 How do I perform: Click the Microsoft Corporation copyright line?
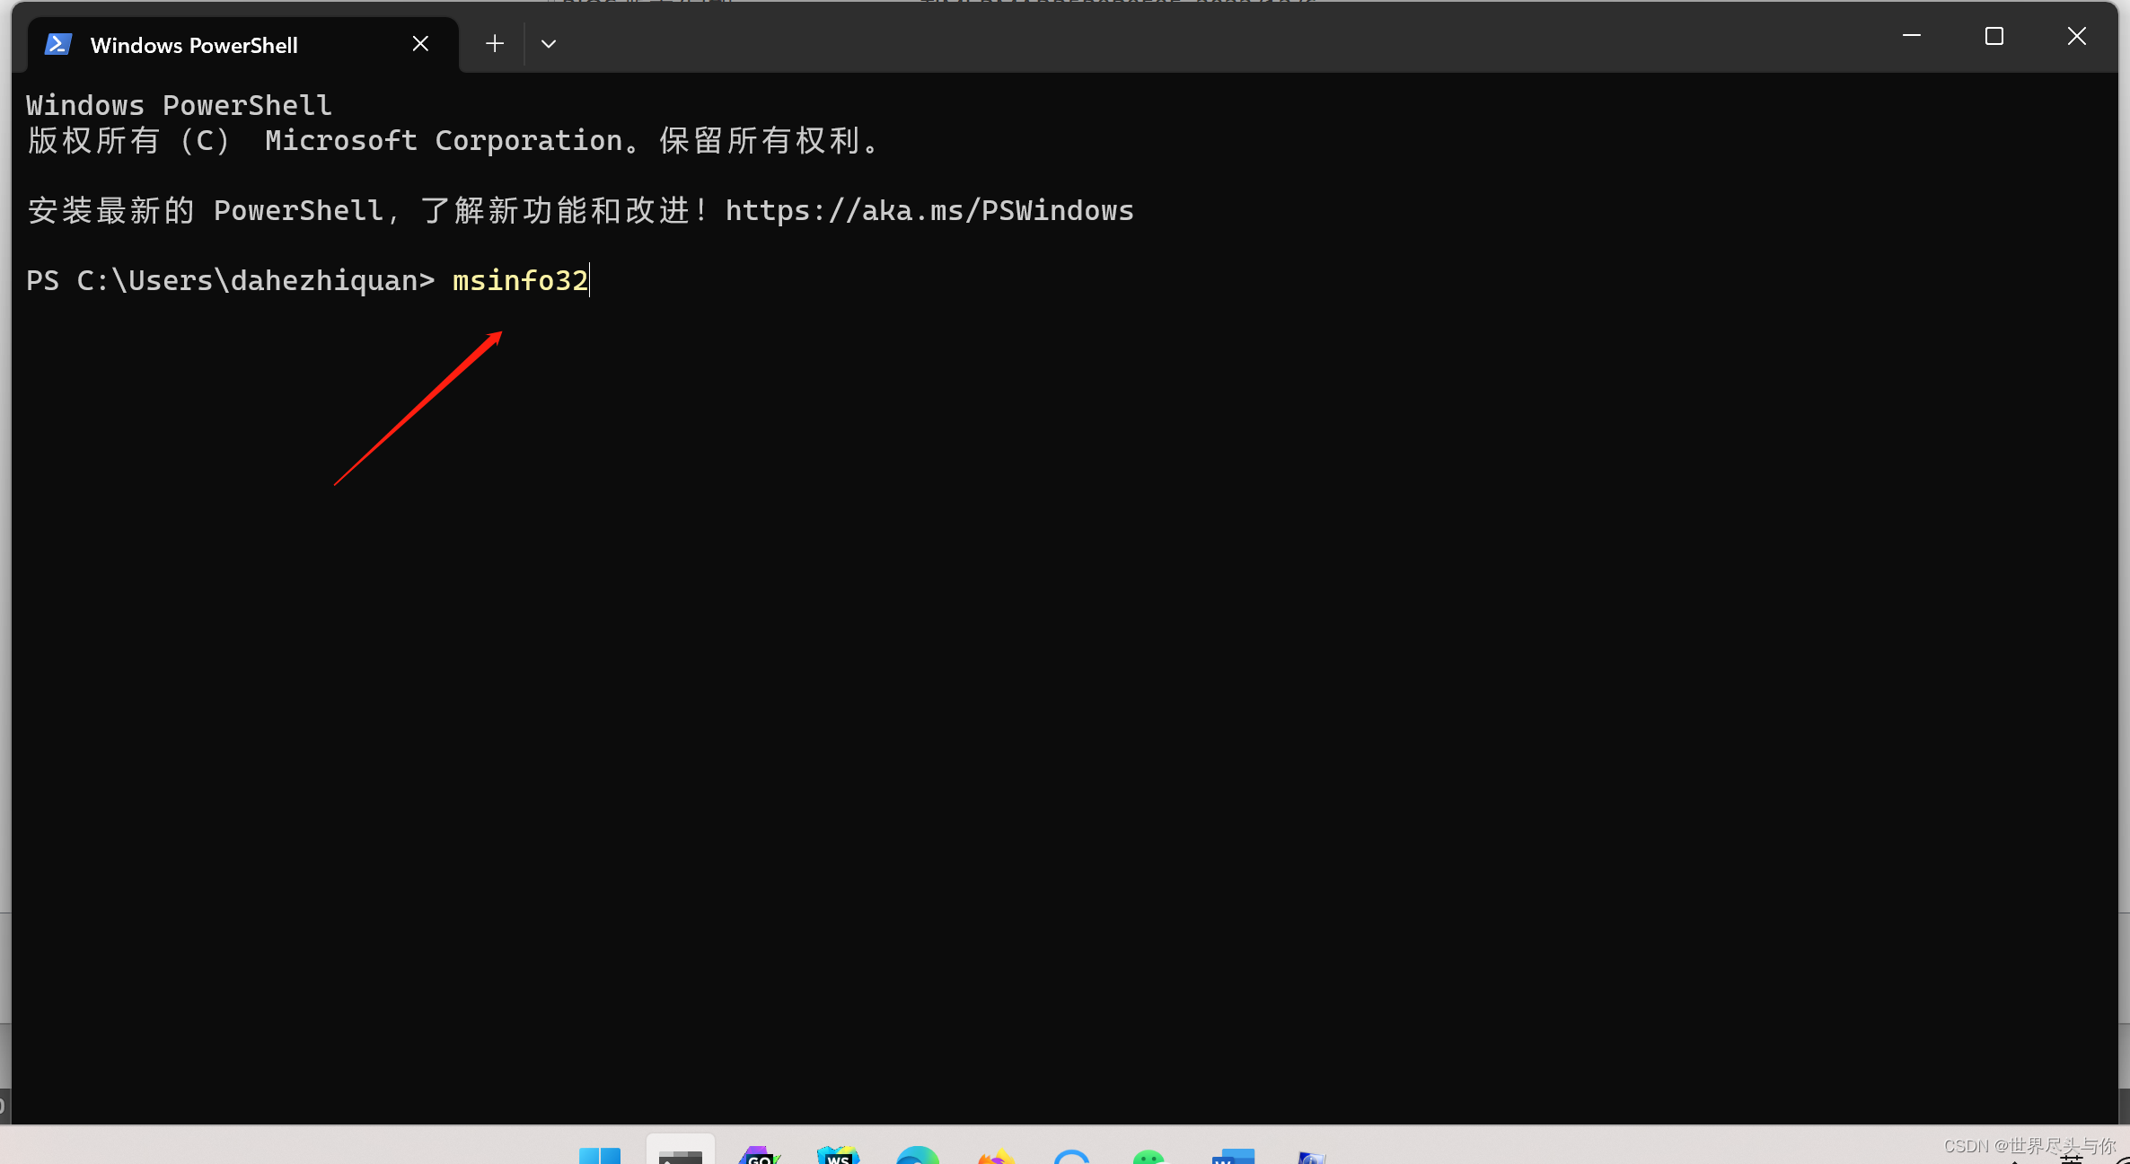pos(453,140)
